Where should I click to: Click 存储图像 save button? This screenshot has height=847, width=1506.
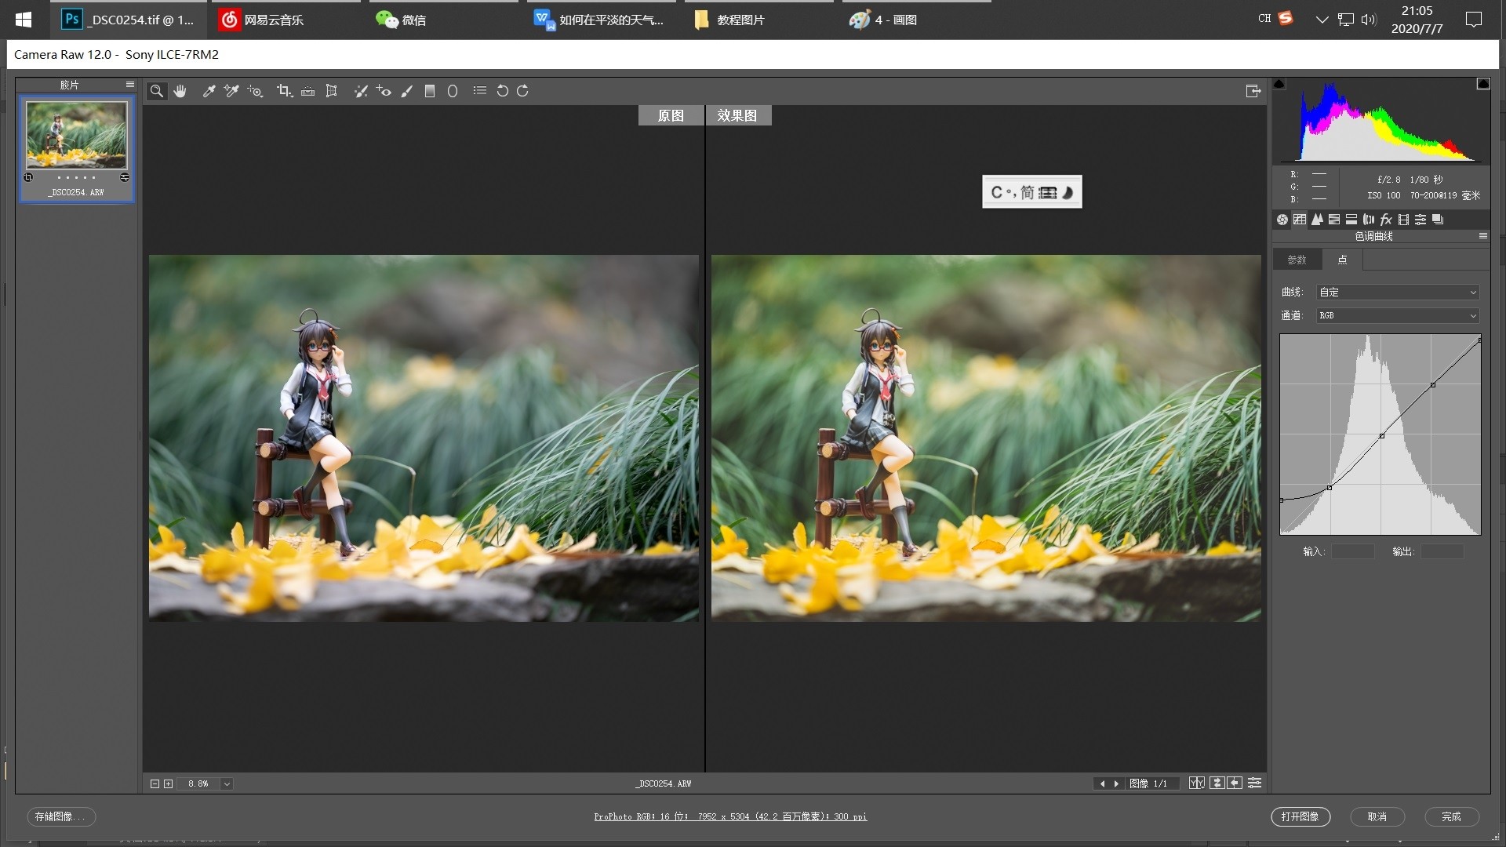[x=61, y=816]
